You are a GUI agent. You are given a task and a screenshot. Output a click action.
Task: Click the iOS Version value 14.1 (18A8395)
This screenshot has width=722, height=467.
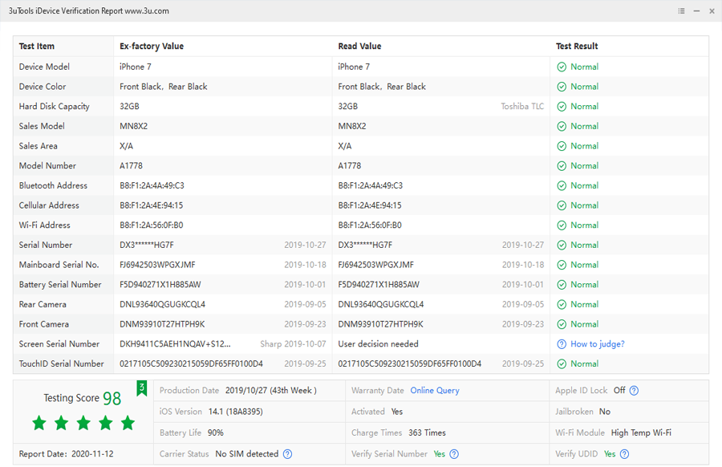point(236,412)
